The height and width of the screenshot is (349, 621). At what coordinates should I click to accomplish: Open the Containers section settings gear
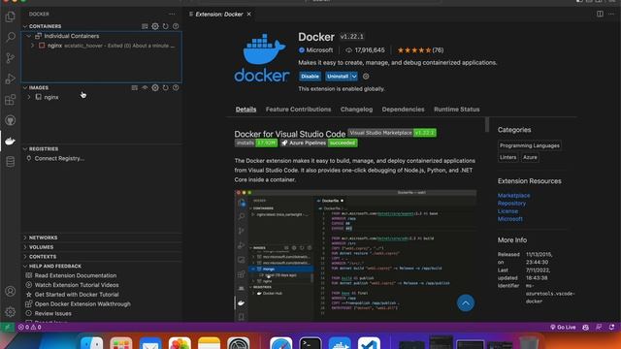pos(155,26)
